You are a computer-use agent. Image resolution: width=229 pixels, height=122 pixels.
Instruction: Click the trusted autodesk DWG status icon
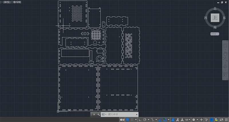[216, 120]
